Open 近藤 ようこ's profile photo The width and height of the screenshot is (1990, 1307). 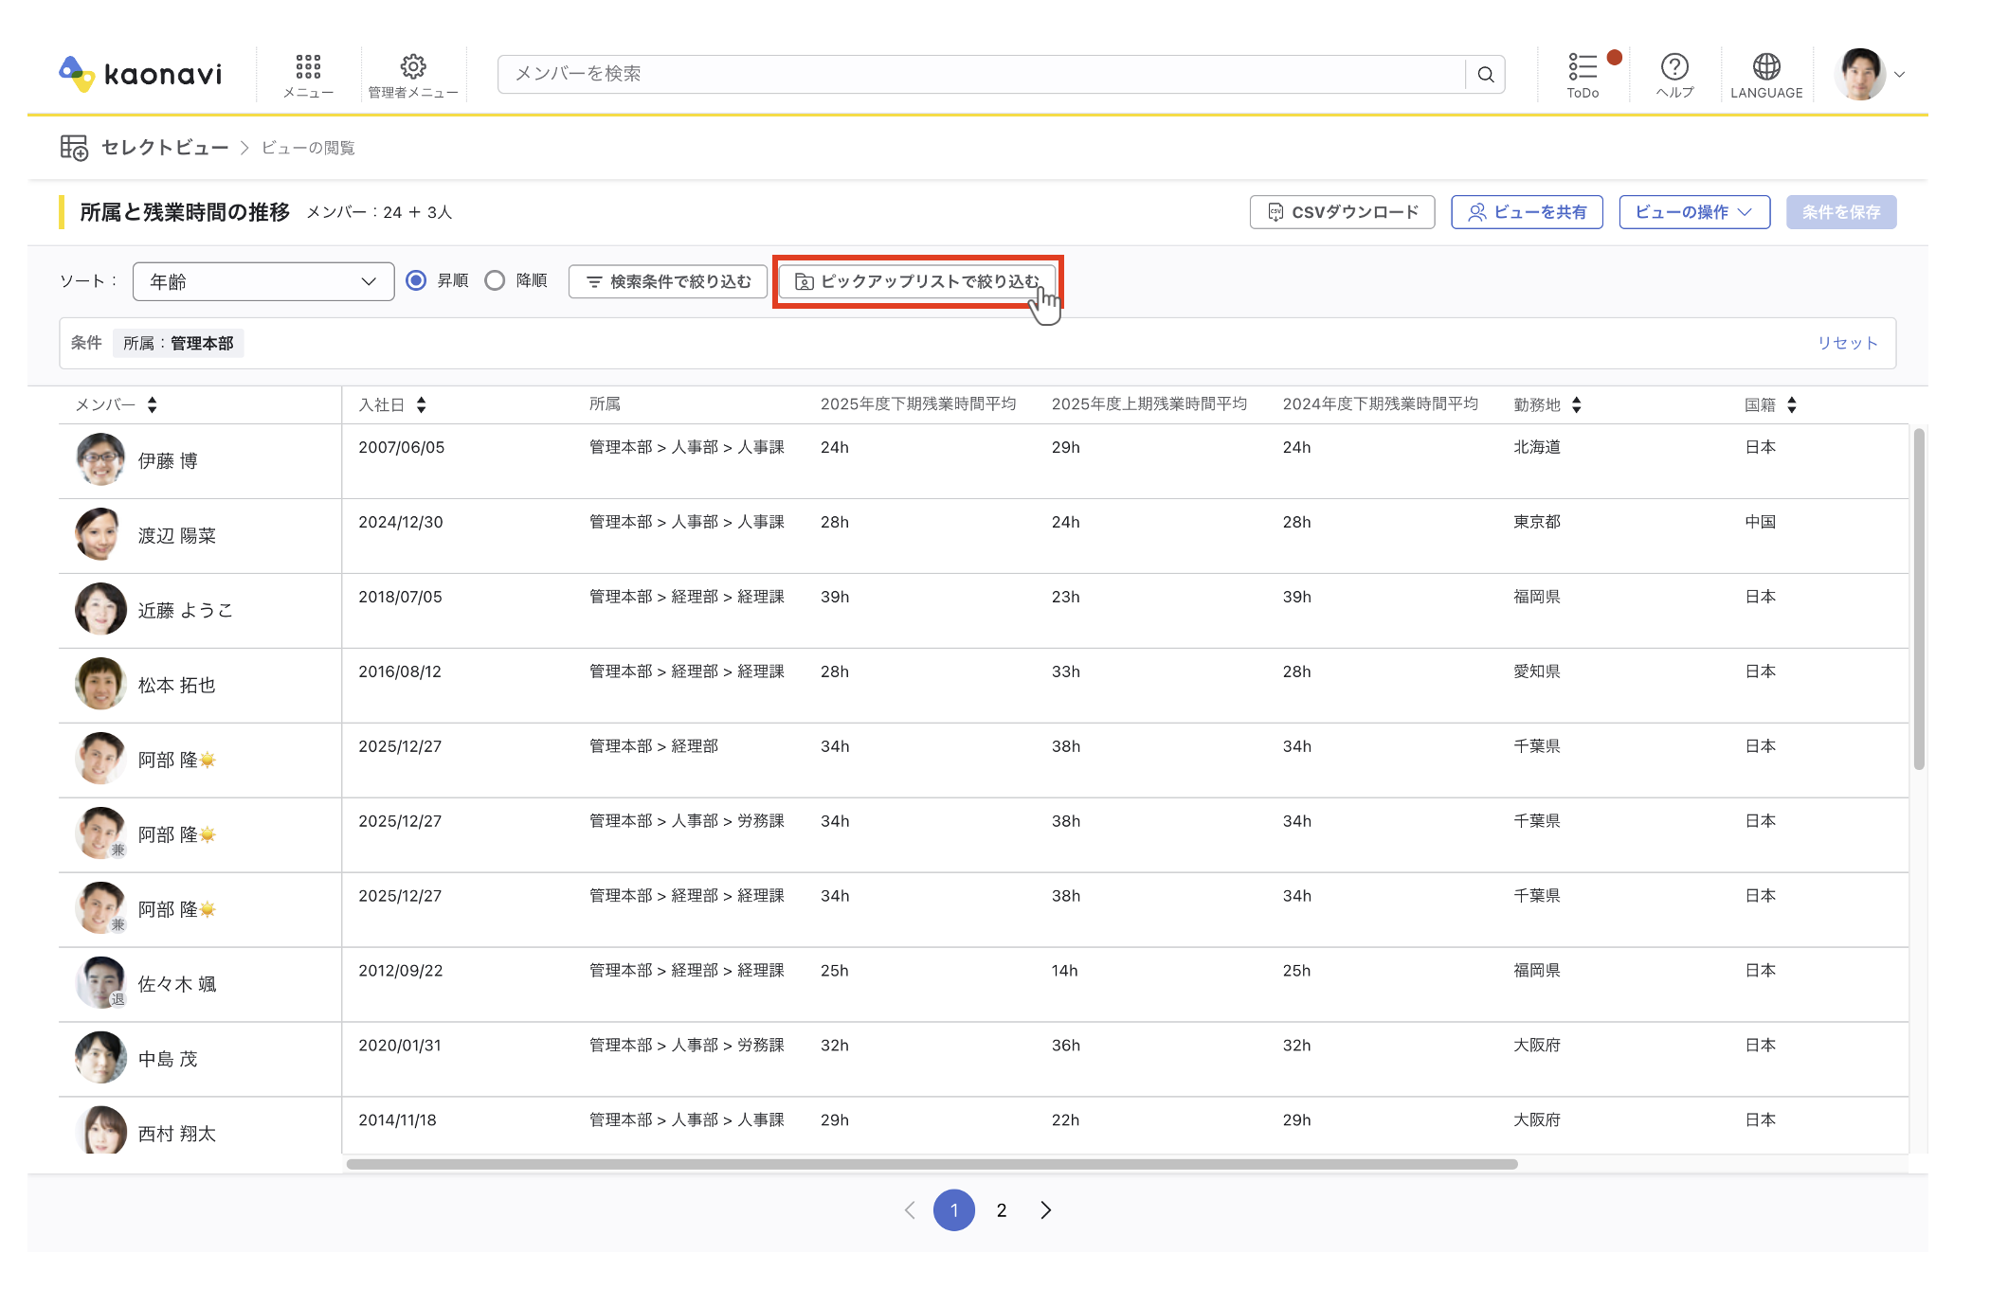click(100, 609)
